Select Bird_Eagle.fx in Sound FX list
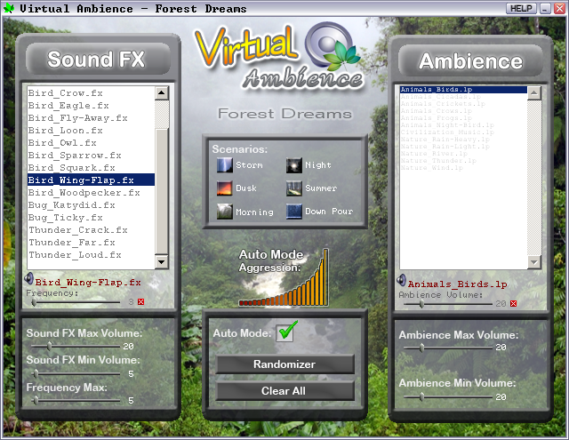569x440 pixels. pyautogui.click(x=91, y=106)
